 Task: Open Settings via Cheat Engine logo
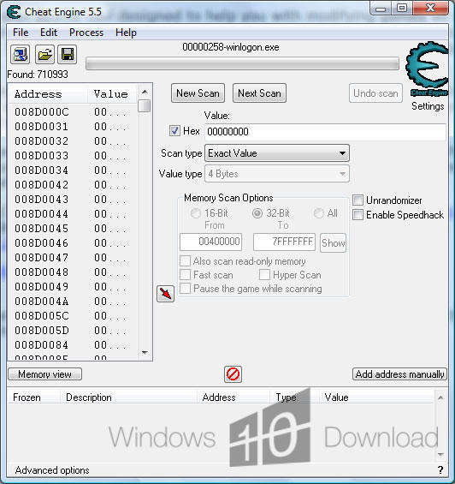tap(428, 69)
